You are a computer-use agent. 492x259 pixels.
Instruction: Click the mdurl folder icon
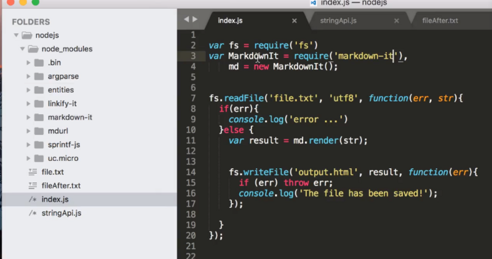click(39, 131)
